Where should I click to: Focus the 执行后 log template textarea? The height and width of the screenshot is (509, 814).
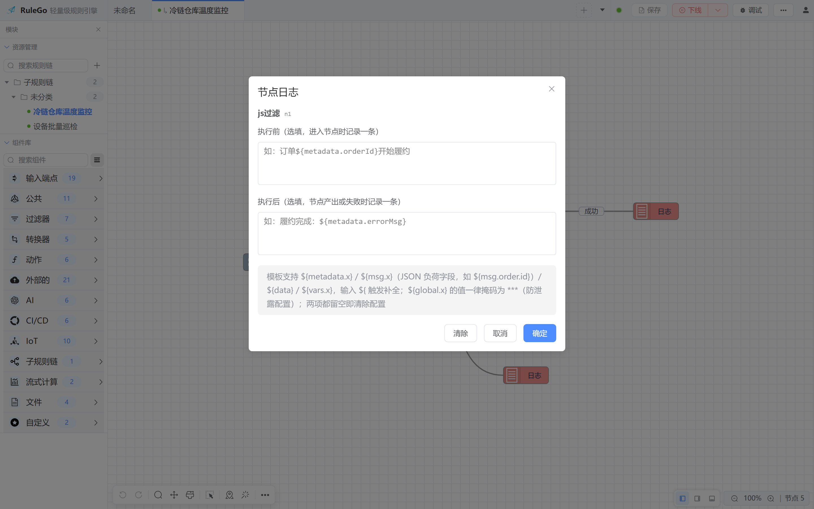[x=407, y=233]
